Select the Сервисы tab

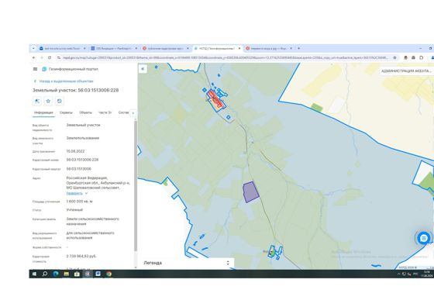[x=66, y=112]
